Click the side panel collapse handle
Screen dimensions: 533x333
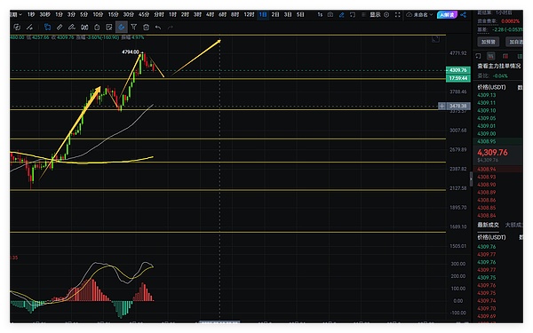471,179
